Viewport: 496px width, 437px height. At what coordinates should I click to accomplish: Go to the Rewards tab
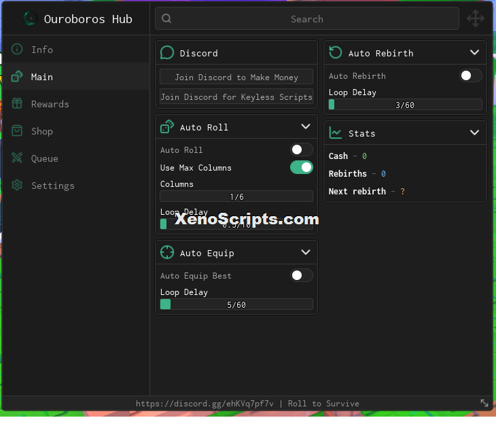[x=76, y=103]
